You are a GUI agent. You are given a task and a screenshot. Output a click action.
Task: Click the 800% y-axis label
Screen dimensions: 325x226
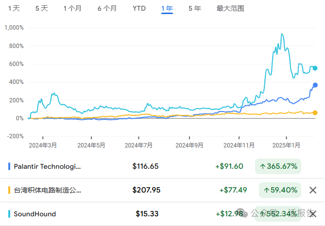coord(17,46)
